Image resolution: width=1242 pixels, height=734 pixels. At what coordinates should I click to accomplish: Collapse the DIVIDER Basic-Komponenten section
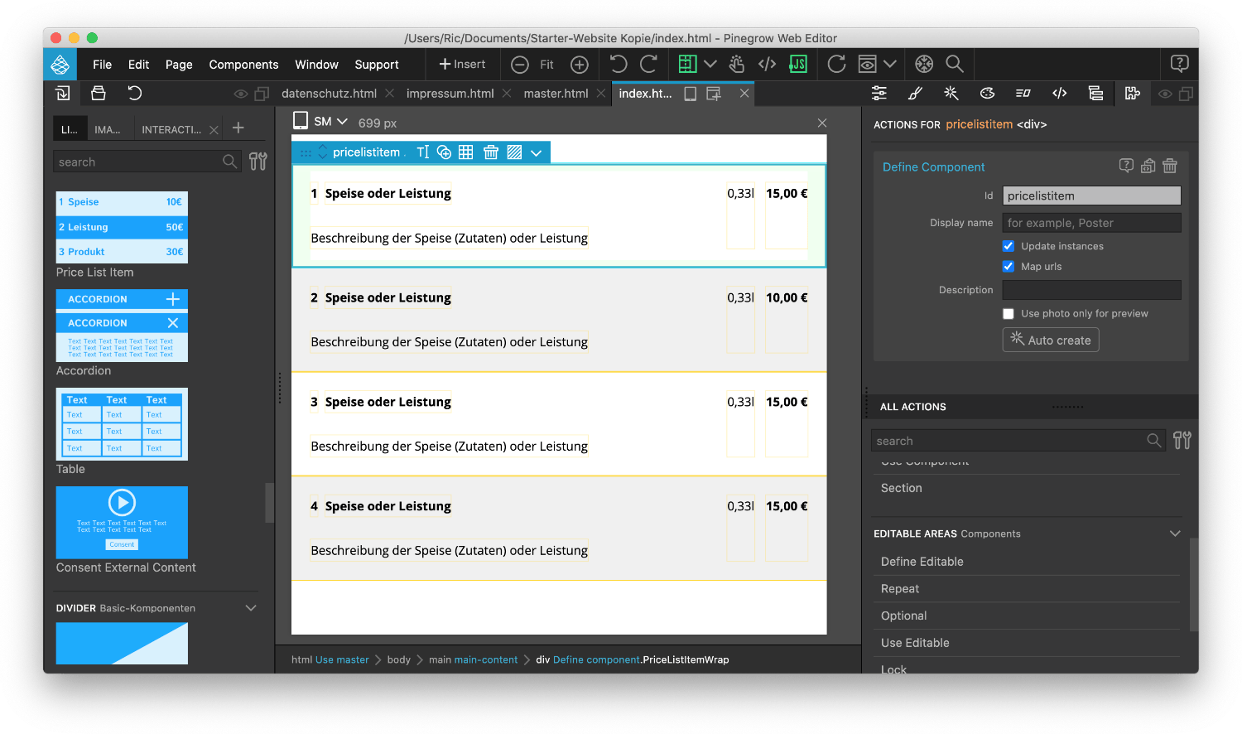pyautogui.click(x=251, y=608)
